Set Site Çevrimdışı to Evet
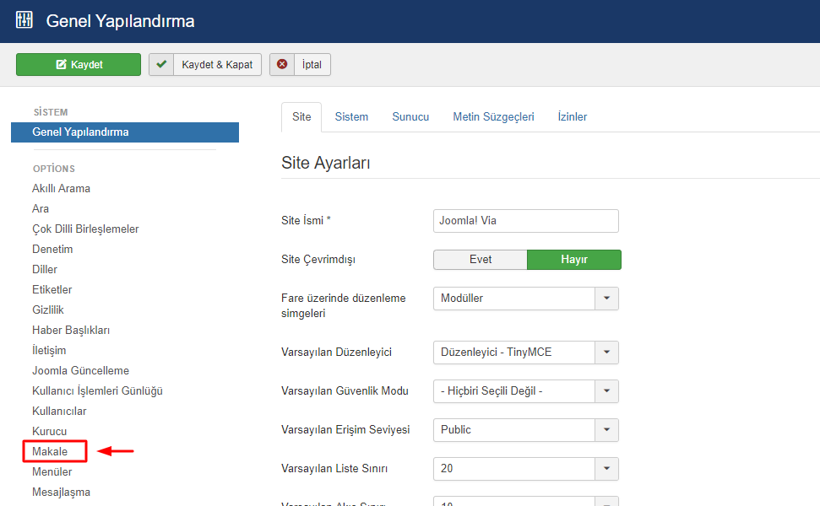 [x=480, y=260]
